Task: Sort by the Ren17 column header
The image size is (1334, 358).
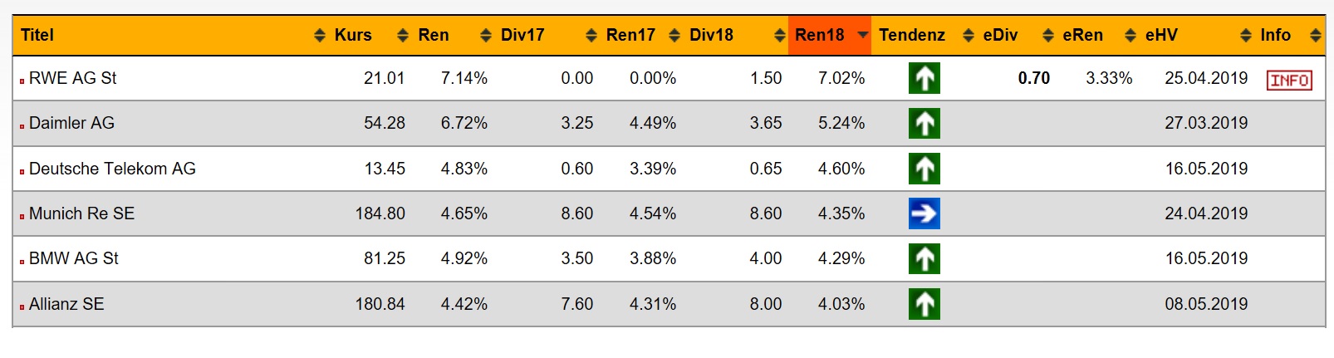Action: [630, 35]
